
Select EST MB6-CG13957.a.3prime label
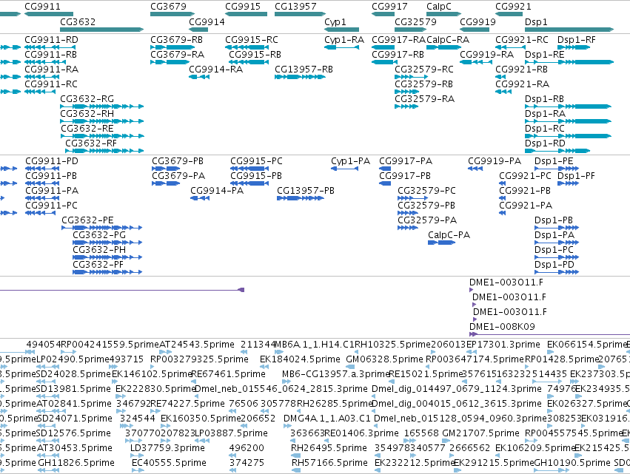(x=336, y=373)
